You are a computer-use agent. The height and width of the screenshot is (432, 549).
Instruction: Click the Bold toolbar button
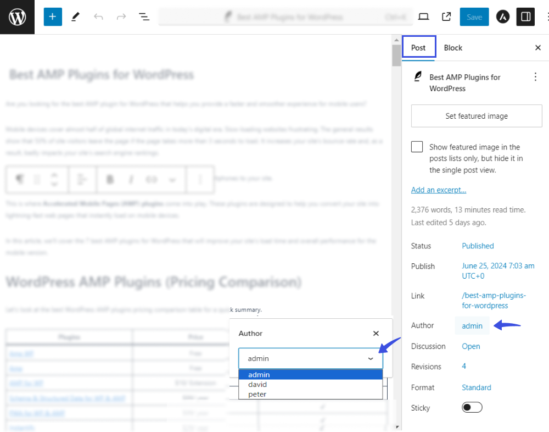tap(110, 179)
